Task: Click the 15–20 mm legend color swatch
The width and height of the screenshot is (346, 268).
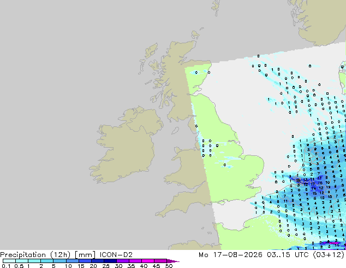Action: pyautogui.click(x=85, y=261)
